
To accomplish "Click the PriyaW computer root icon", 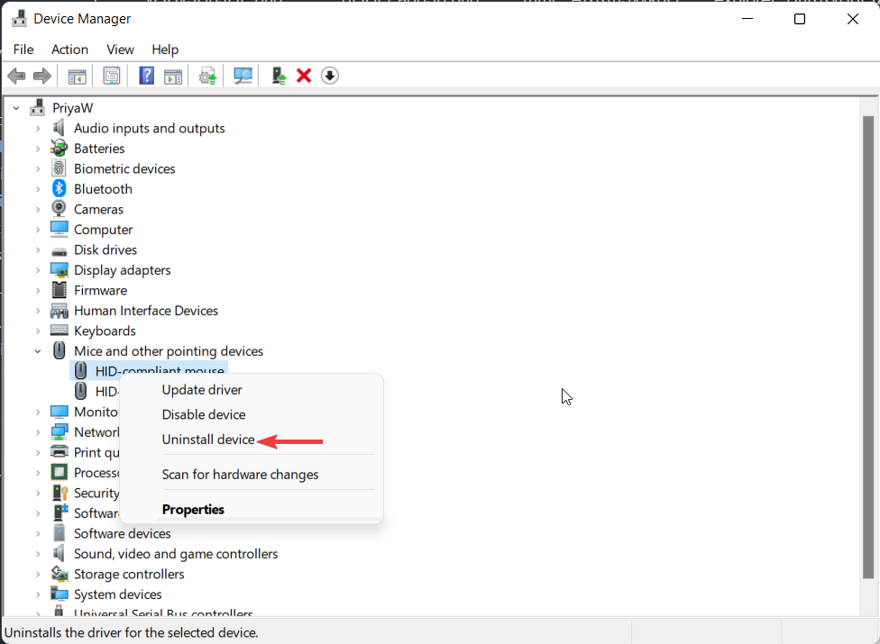I will point(38,107).
